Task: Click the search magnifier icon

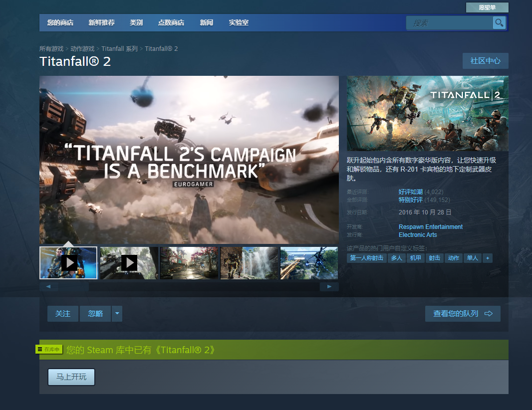Action: tap(499, 23)
